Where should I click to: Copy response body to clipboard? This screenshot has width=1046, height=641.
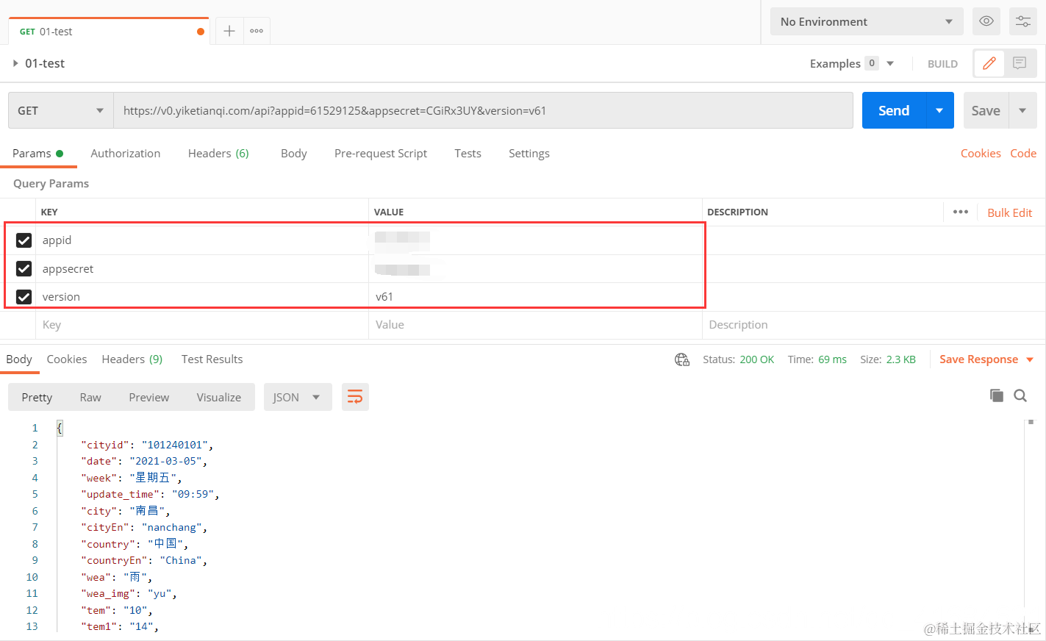(997, 395)
